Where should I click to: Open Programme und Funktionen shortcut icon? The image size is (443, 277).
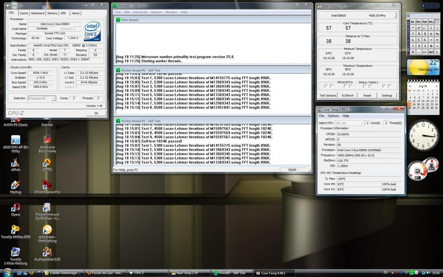point(47,211)
